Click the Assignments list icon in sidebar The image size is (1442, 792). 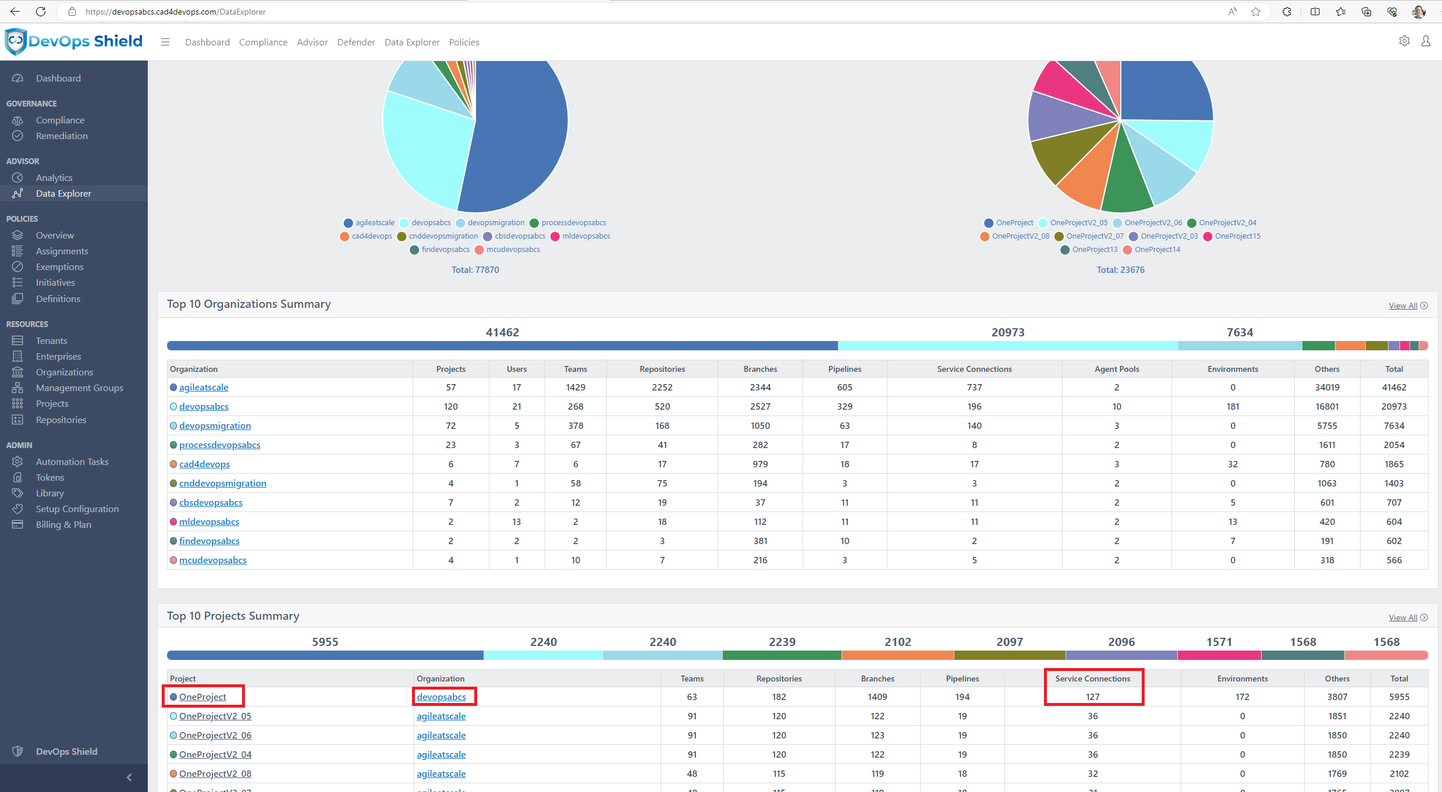tap(18, 251)
